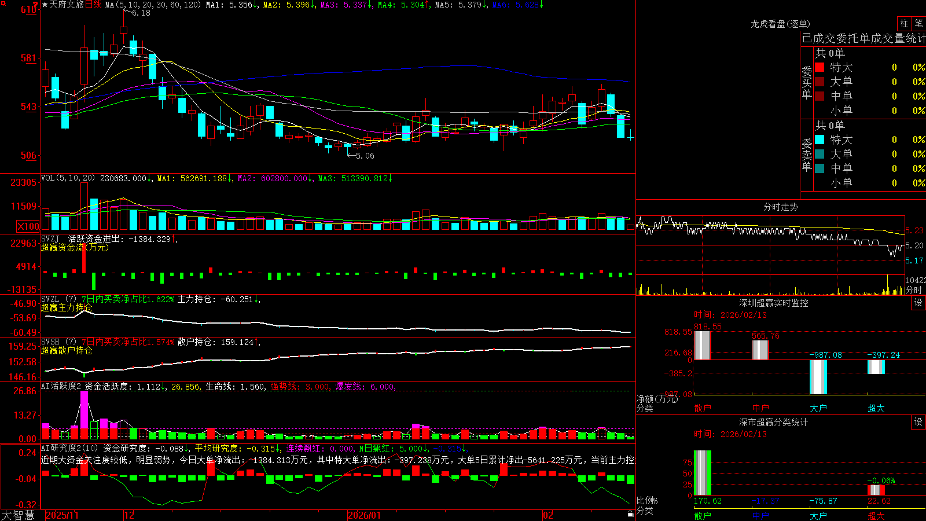The image size is (926, 521).
Task: Click the 龙虎看盘(逐单) panel title
Action: [x=780, y=24]
